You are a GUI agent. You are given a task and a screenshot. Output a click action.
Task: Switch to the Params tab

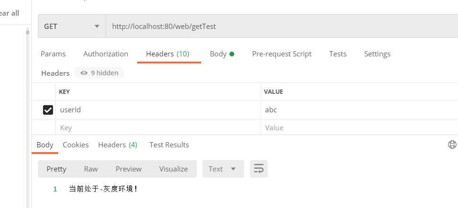pos(53,54)
